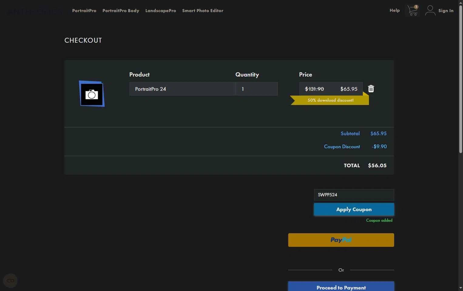The width and height of the screenshot is (463, 291).
Task: Delete PortraitPro 24 using the trash icon
Action: [x=371, y=89]
